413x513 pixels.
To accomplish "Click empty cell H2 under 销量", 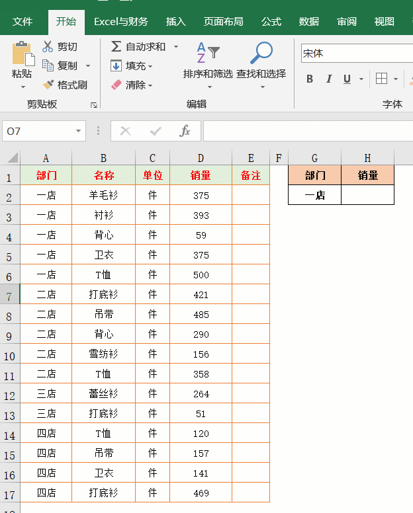I will click(367, 195).
